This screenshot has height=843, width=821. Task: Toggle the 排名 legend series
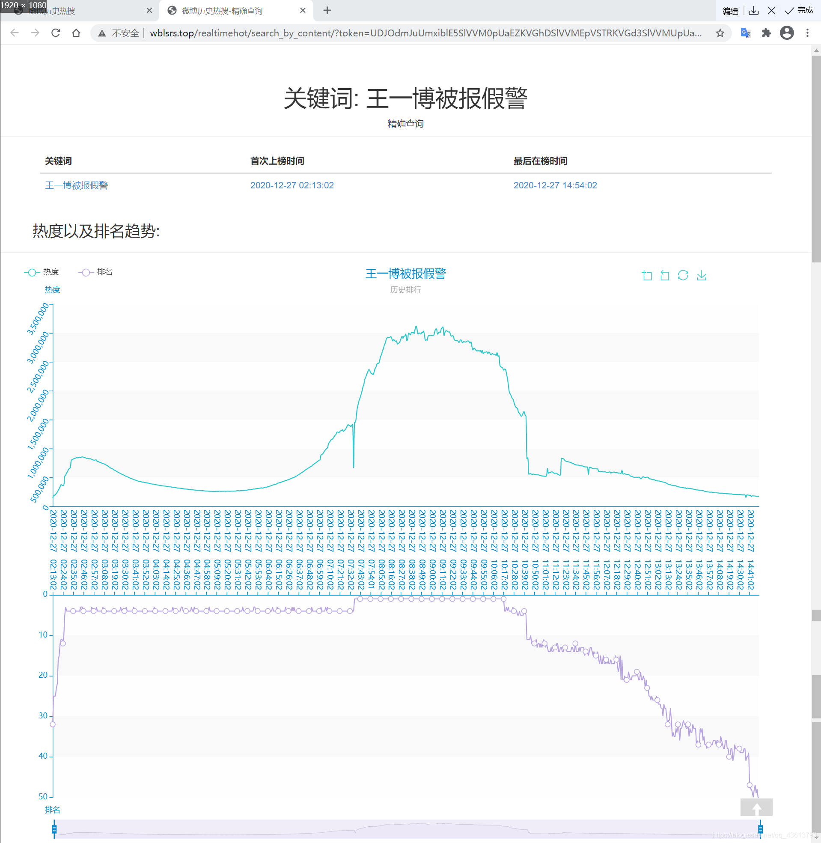point(95,272)
